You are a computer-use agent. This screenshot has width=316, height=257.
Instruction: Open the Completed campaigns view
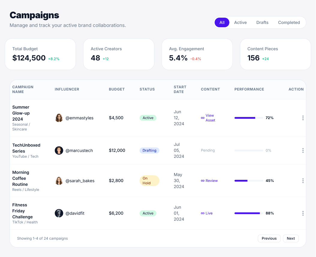click(x=289, y=22)
